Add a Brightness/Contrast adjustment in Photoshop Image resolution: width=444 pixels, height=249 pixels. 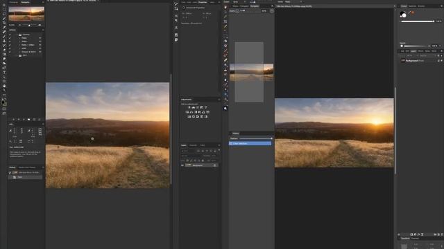189,107
